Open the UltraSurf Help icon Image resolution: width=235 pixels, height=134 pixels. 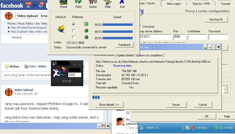[x=107, y=2]
